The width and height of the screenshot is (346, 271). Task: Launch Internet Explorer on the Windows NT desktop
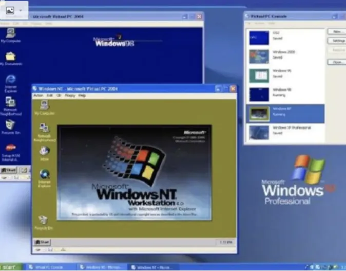[x=44, y=178]
